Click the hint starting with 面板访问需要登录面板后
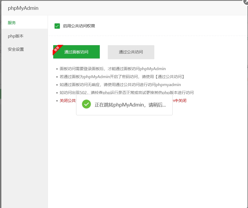Image resolution: width=248 pixels, height=208 pixels. click(113, 69)
